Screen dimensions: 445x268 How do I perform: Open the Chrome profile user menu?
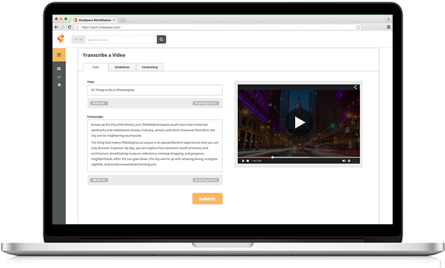(388, 19)
